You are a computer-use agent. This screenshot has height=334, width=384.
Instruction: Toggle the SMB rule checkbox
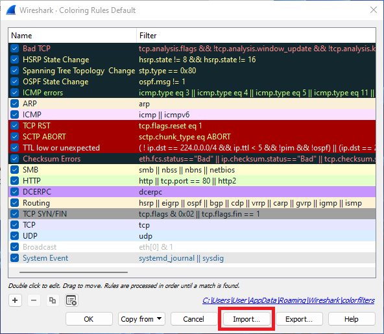(x=15, y=170)
